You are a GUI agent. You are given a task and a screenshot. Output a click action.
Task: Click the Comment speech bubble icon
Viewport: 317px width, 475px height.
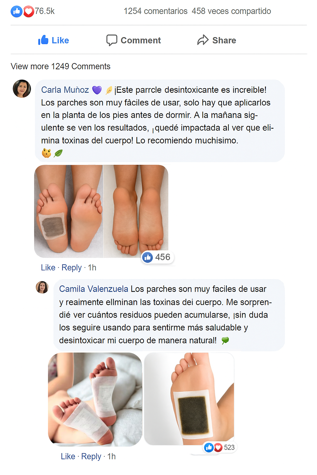112,40
